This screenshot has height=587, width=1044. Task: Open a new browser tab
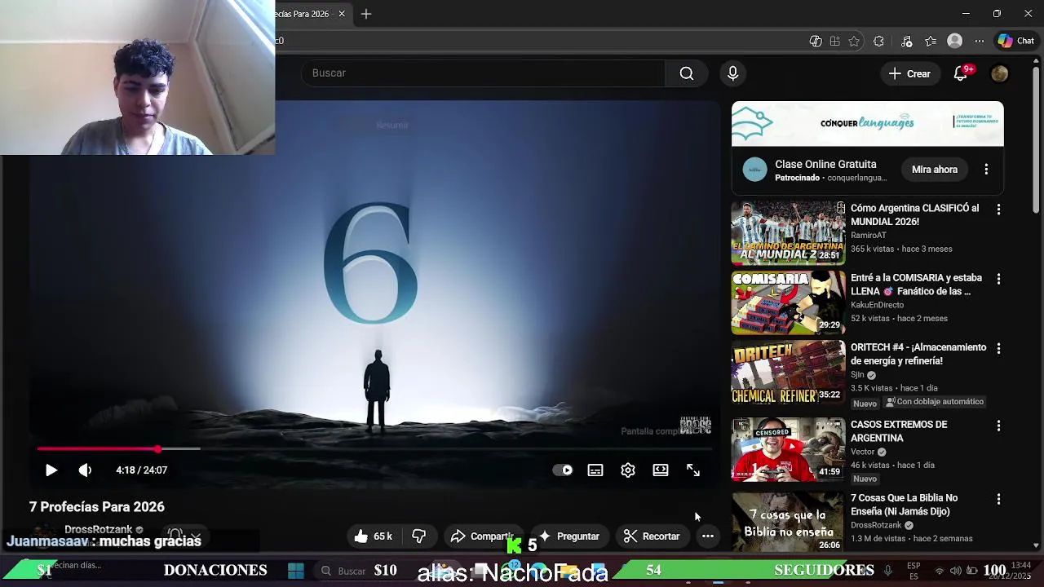(366, 14)
